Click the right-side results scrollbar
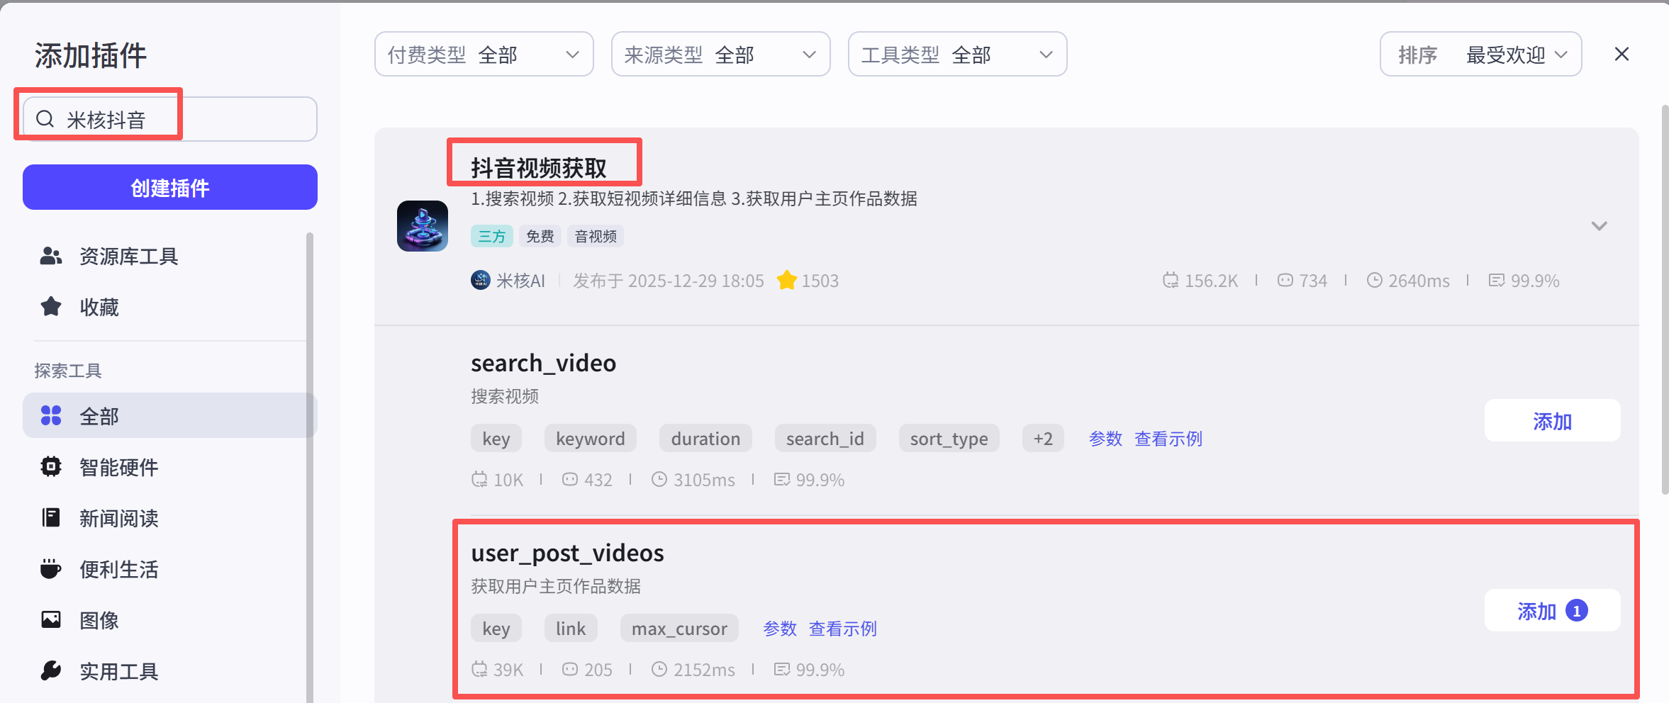The image size is (1669, 703). tap(1665, 299)
